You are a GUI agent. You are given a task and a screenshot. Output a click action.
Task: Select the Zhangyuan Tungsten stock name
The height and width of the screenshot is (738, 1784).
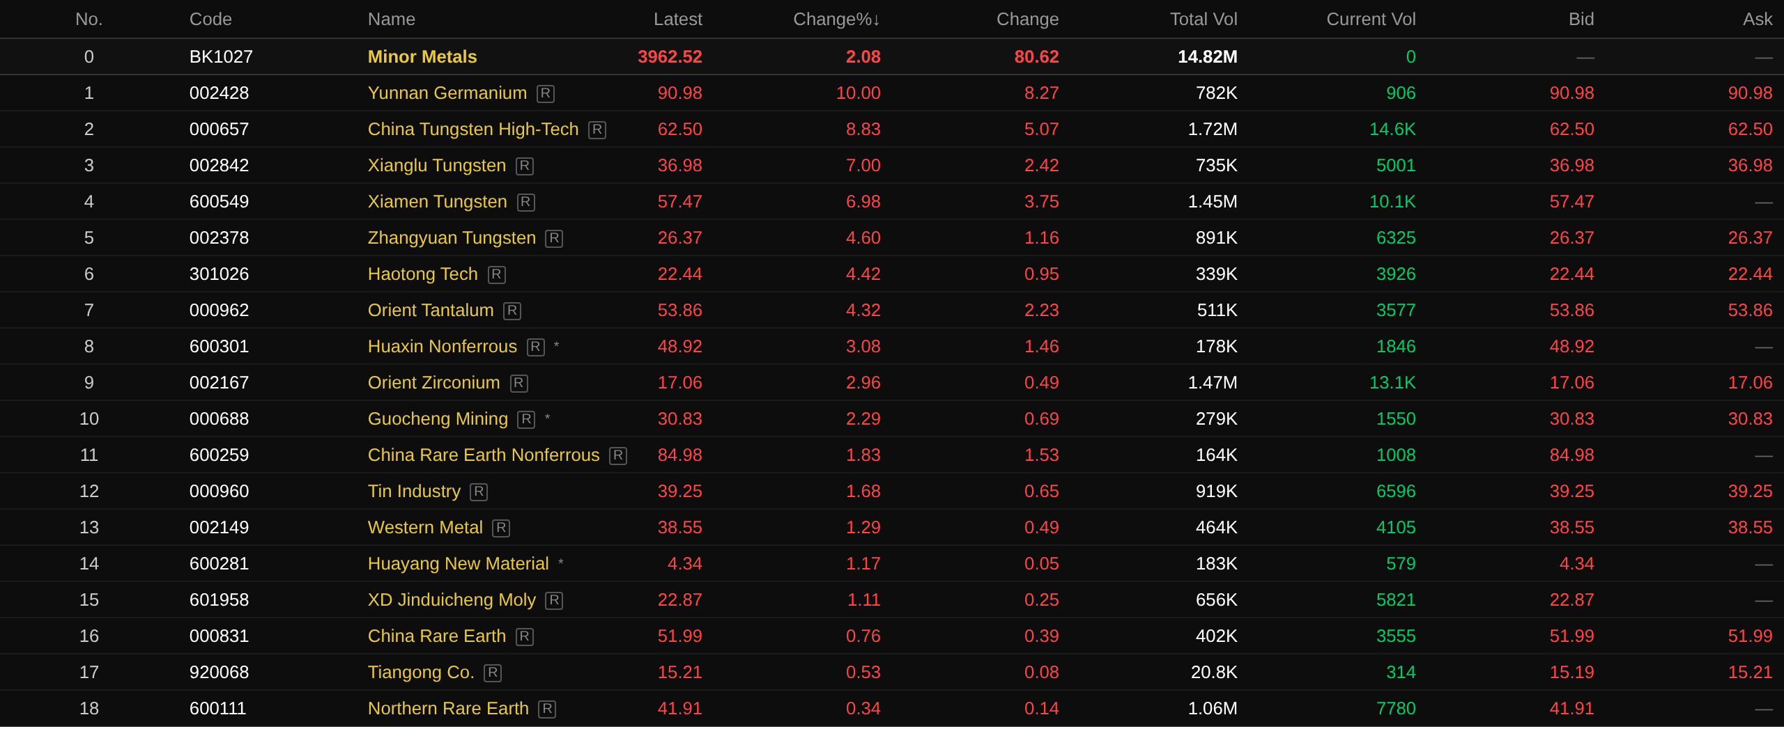452,237
